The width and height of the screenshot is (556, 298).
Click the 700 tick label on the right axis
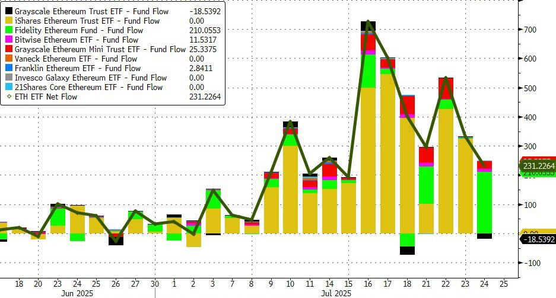click(530, 30)
